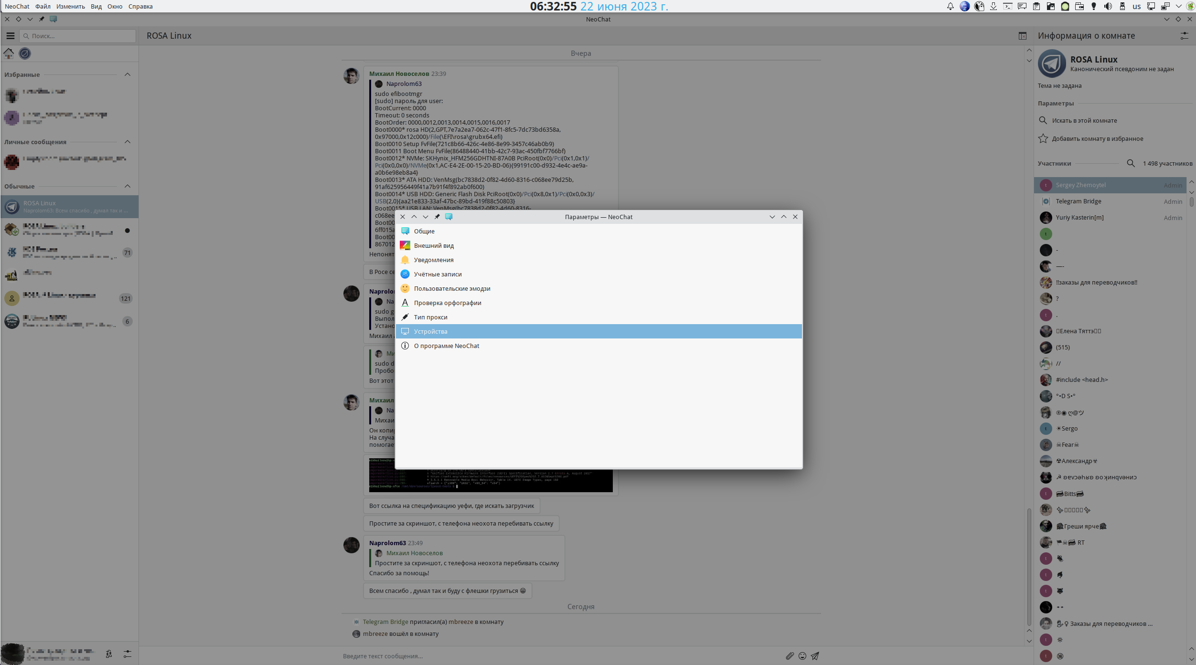This screenshot has height=665, width=1196.
Task: Open the Файл menu
Action: point(43,6)
